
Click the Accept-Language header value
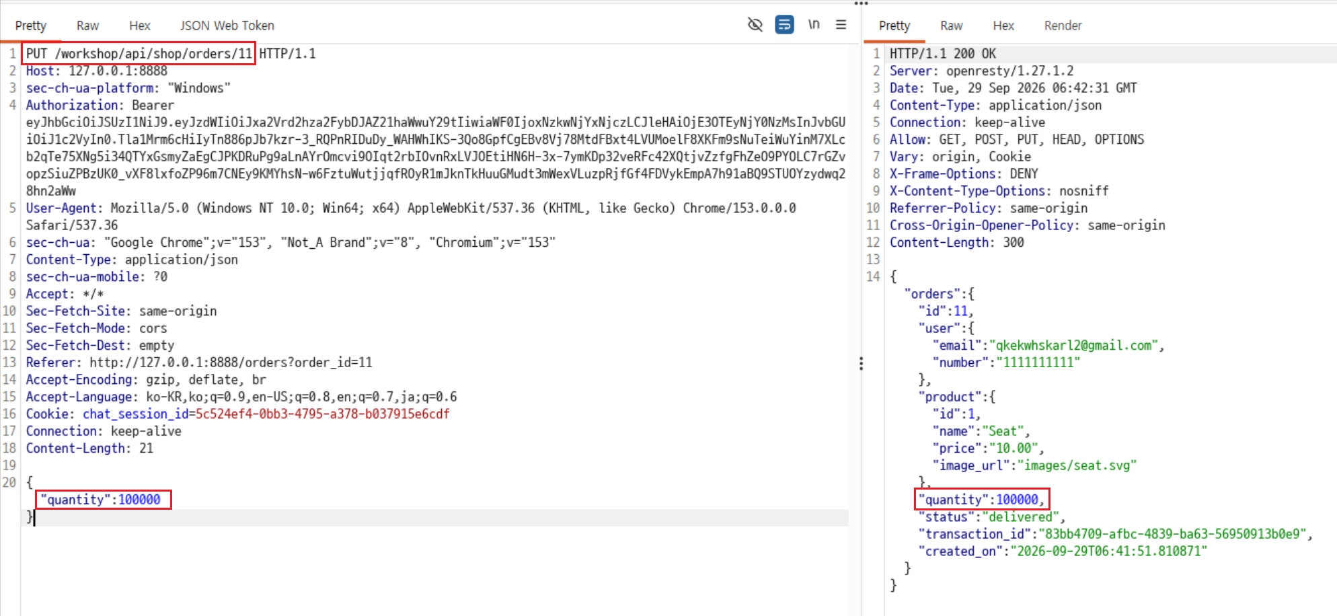302,397
